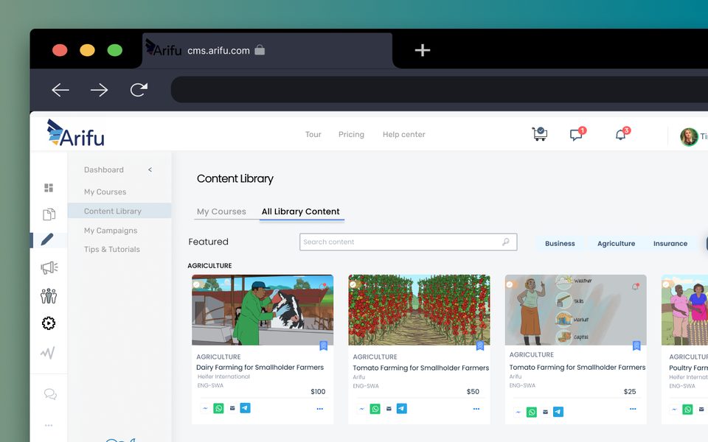
Task: Click Telegram icon on Dairy Farming card
Action: [x=245, y=408]
